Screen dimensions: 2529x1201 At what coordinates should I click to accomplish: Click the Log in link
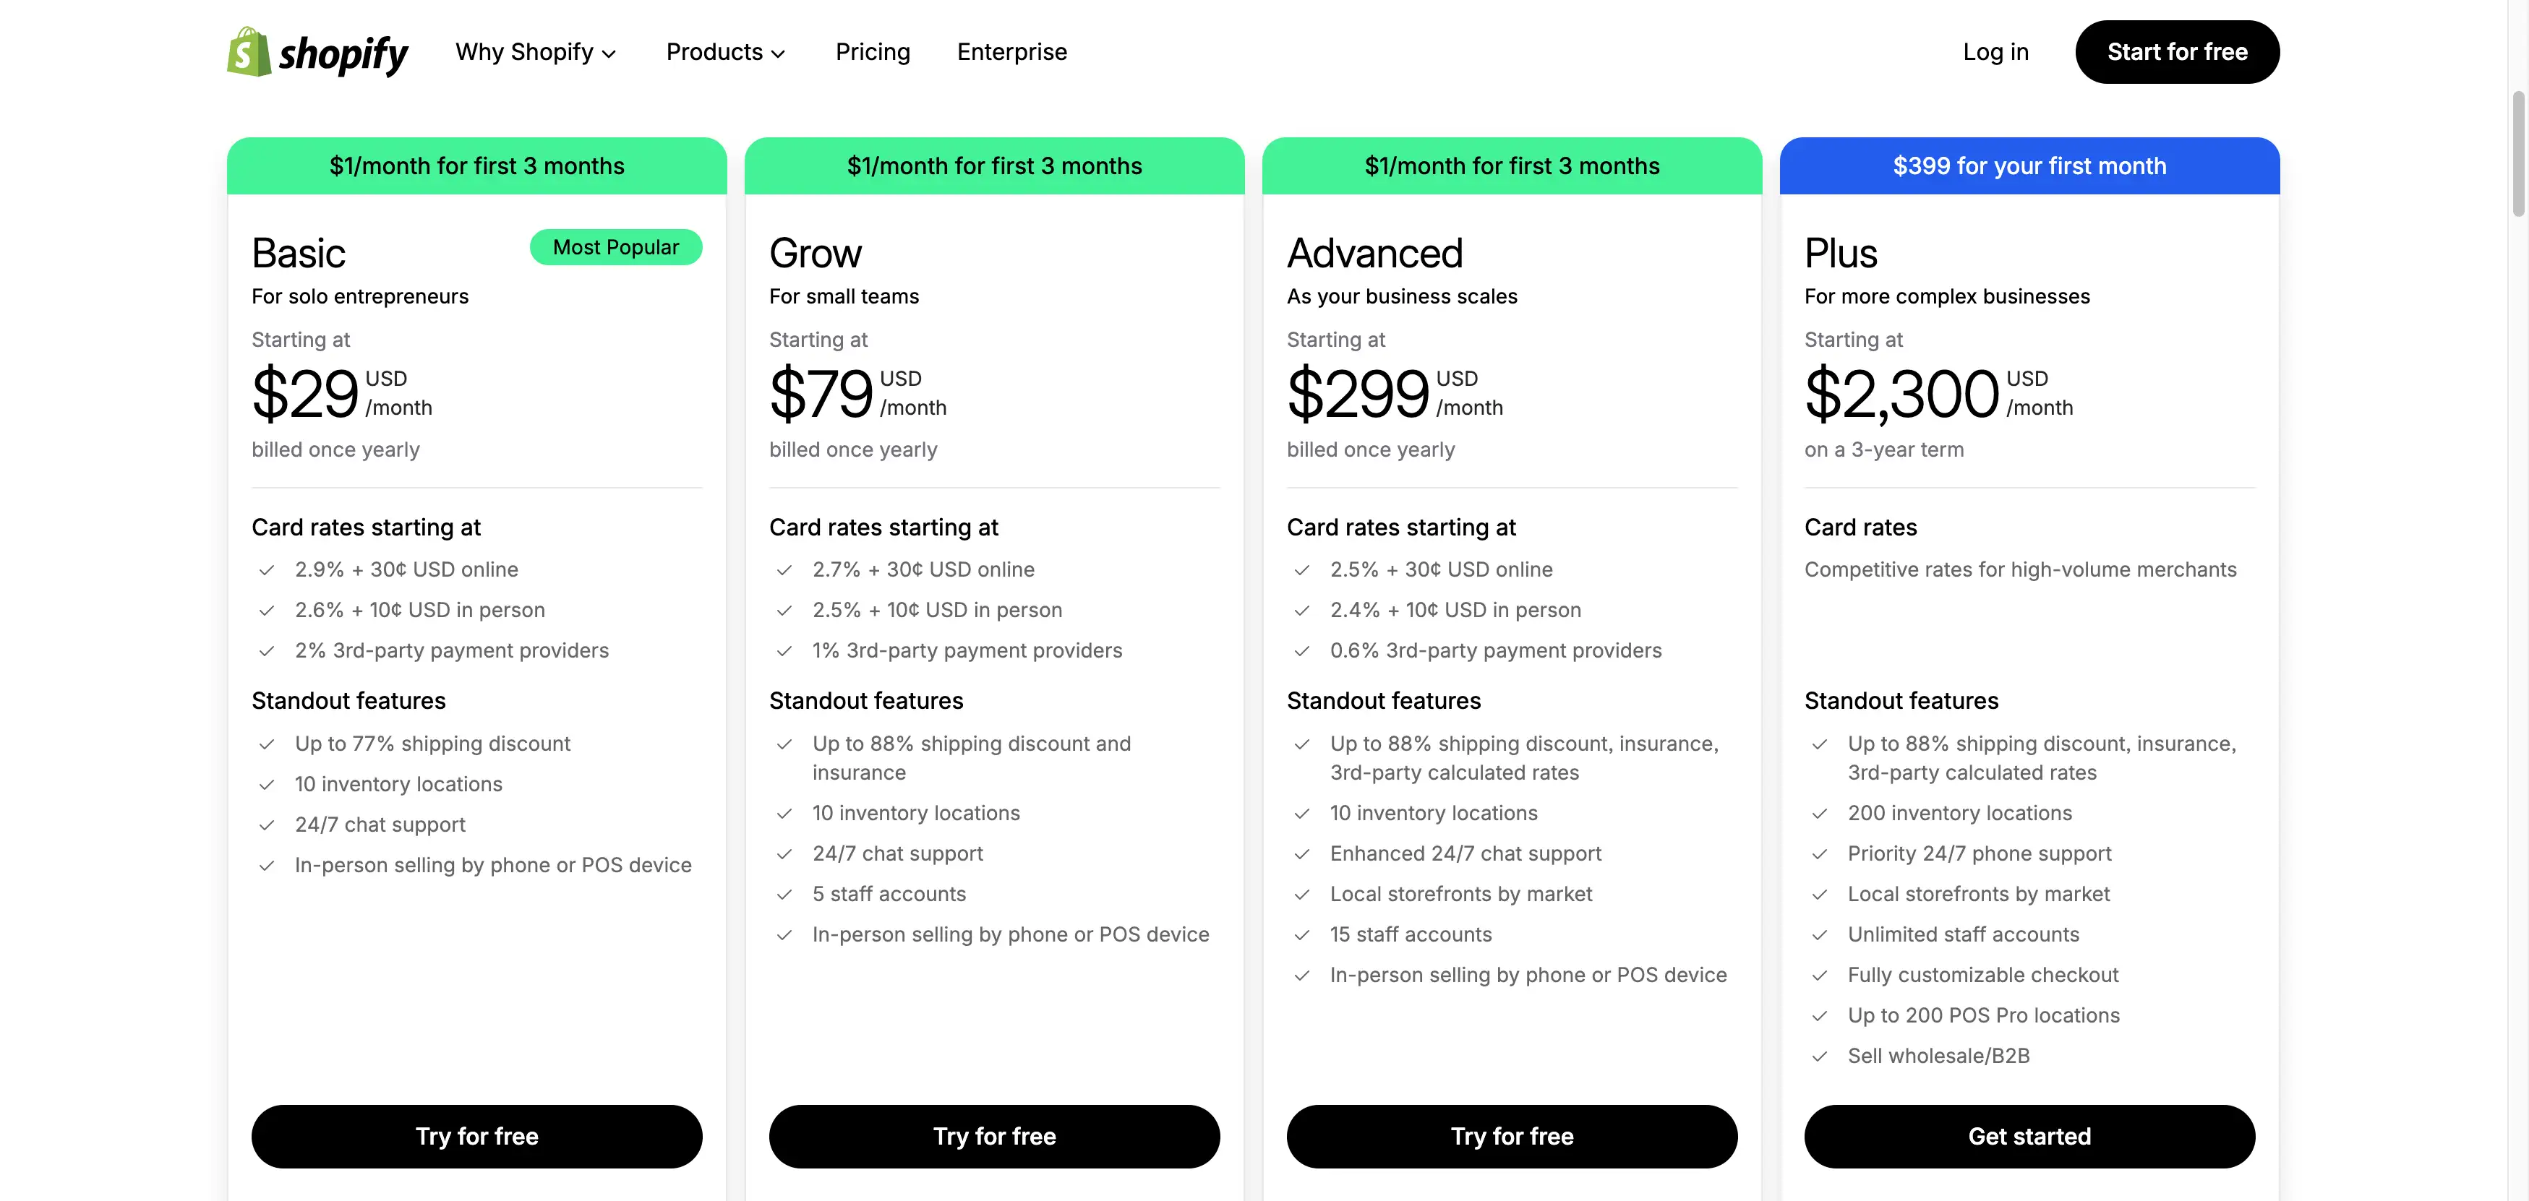point(1995,52)
